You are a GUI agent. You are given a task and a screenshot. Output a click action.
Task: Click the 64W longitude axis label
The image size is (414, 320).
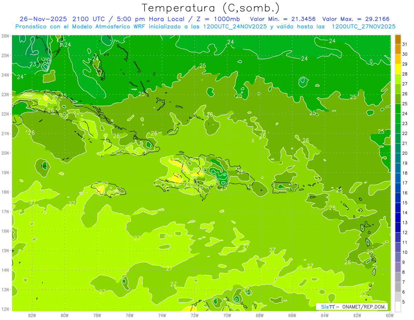tap(325, 315)
